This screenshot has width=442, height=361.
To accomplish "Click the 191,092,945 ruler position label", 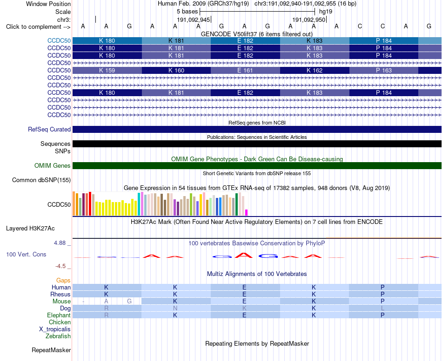I will (194, 20).
